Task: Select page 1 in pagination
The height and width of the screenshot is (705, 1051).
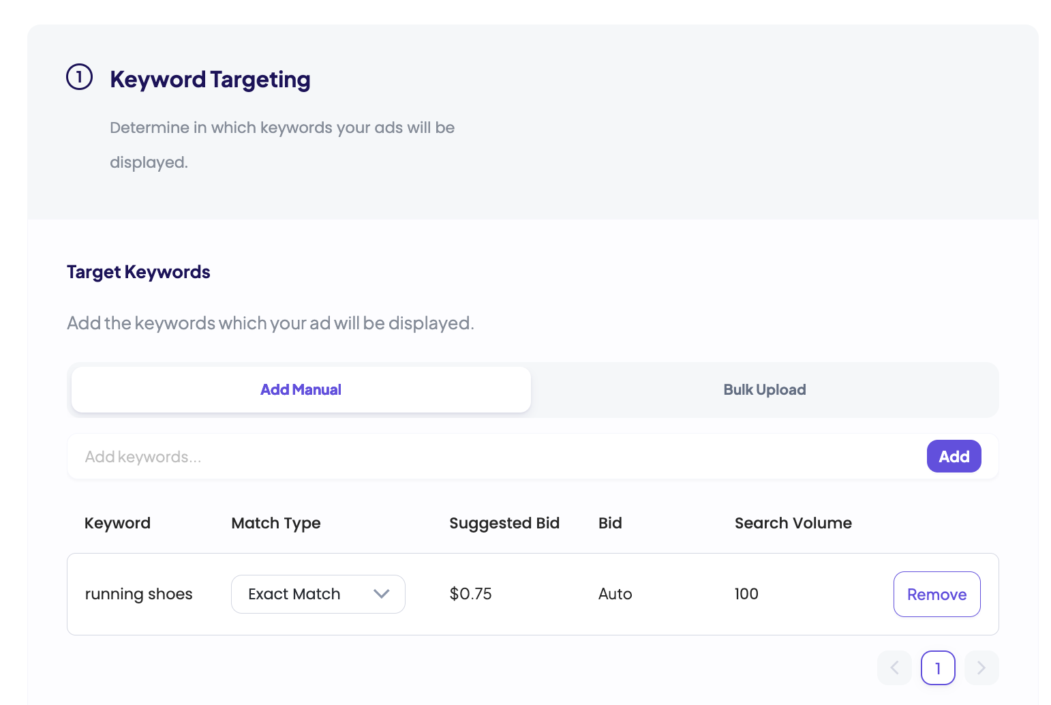Action: pos(938,667)
